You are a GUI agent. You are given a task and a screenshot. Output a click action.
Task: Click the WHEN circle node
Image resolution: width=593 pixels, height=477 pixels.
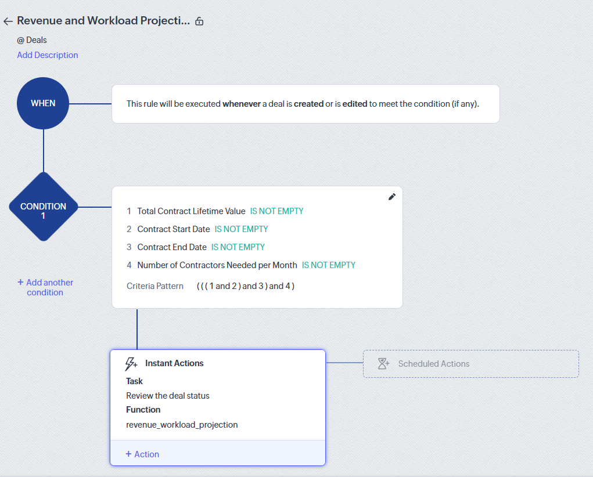43,103
